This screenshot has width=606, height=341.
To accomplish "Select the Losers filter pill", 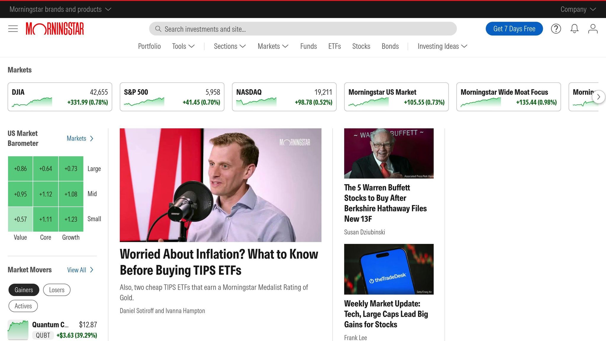I will pos(57,290).
